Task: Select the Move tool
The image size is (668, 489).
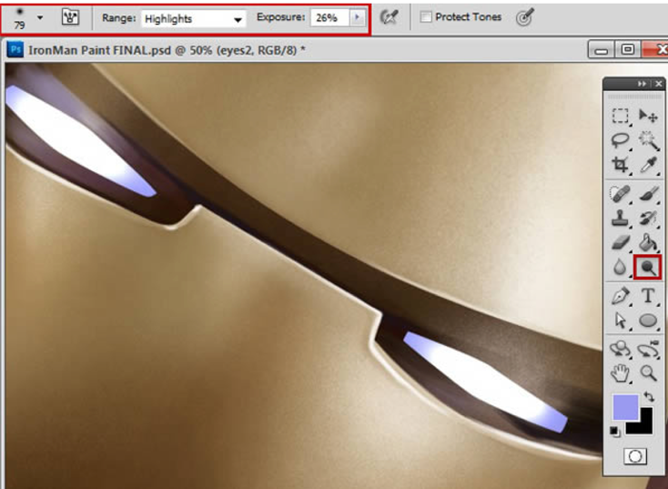Action: (648, 116)
